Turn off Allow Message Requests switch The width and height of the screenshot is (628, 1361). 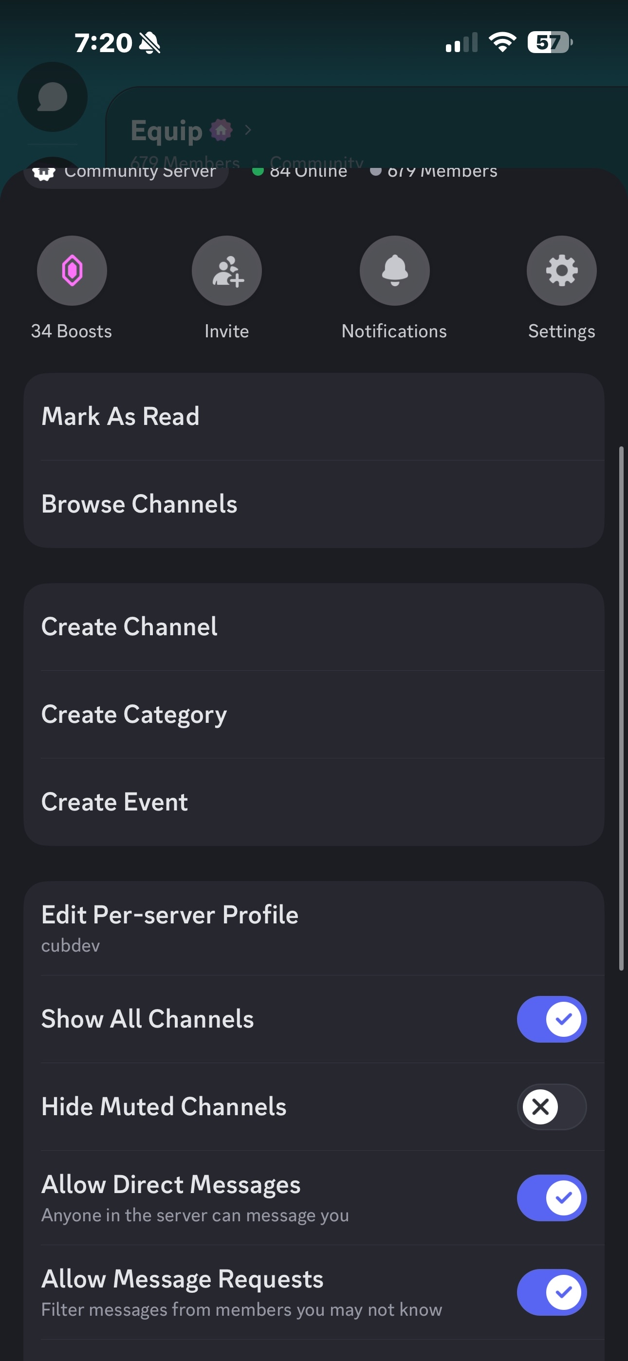(x=552, y=1292)
